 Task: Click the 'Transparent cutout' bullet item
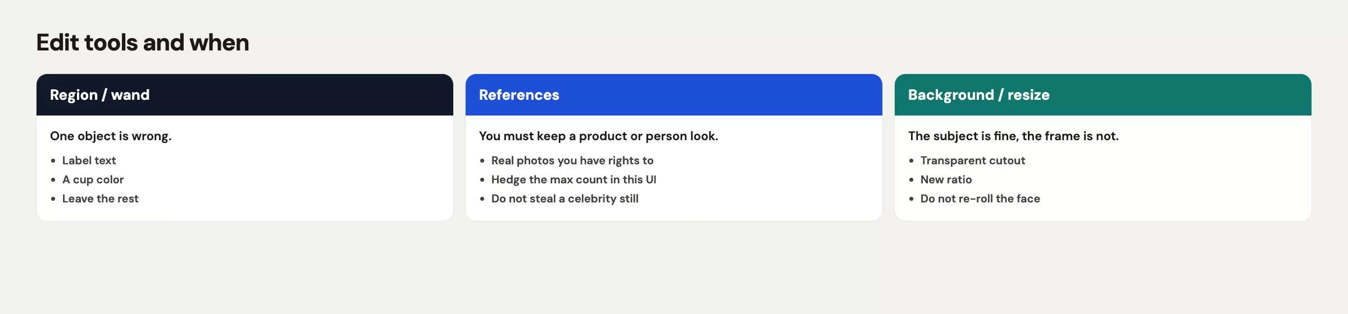click(x=972, y=160)
